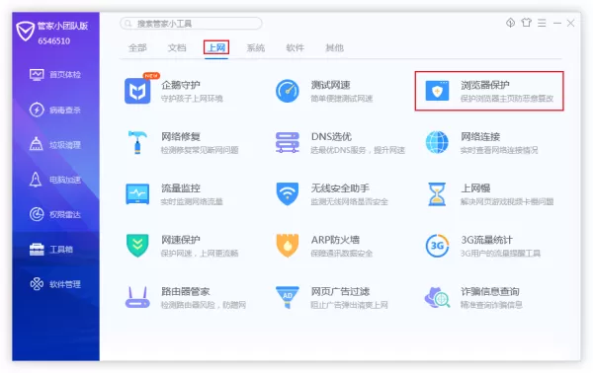Screen dimensions: 593x373
Task: Click description 实时监测网络流量
Action: tap(192, 201)
